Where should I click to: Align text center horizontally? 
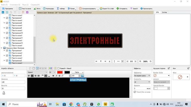click(x=32, y=76)
